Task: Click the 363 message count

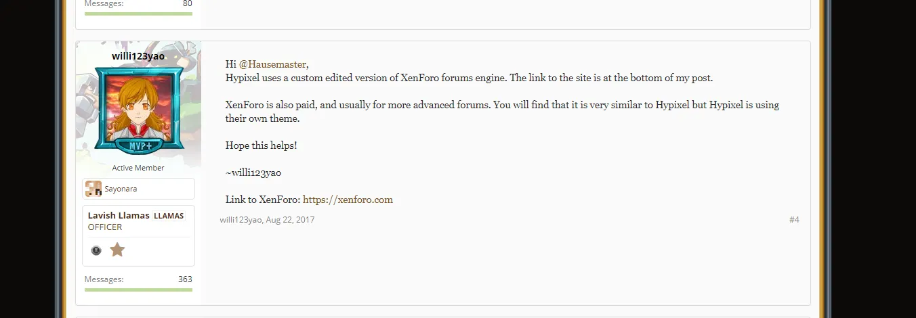Action: [x=185, y=279]
